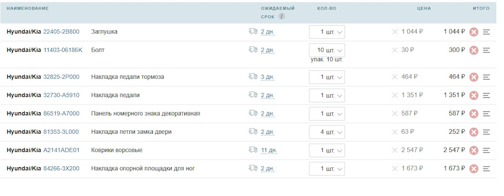Image resolution: width=504 pixels, height=196 pixels.
Task: Open quantity selector for Заглушка row
Action: [x=327, y=32]
